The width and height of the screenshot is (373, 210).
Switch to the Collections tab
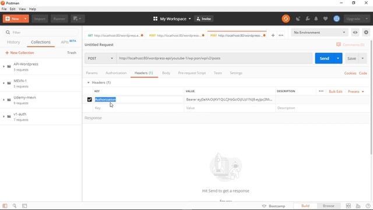tap(41, 42)
